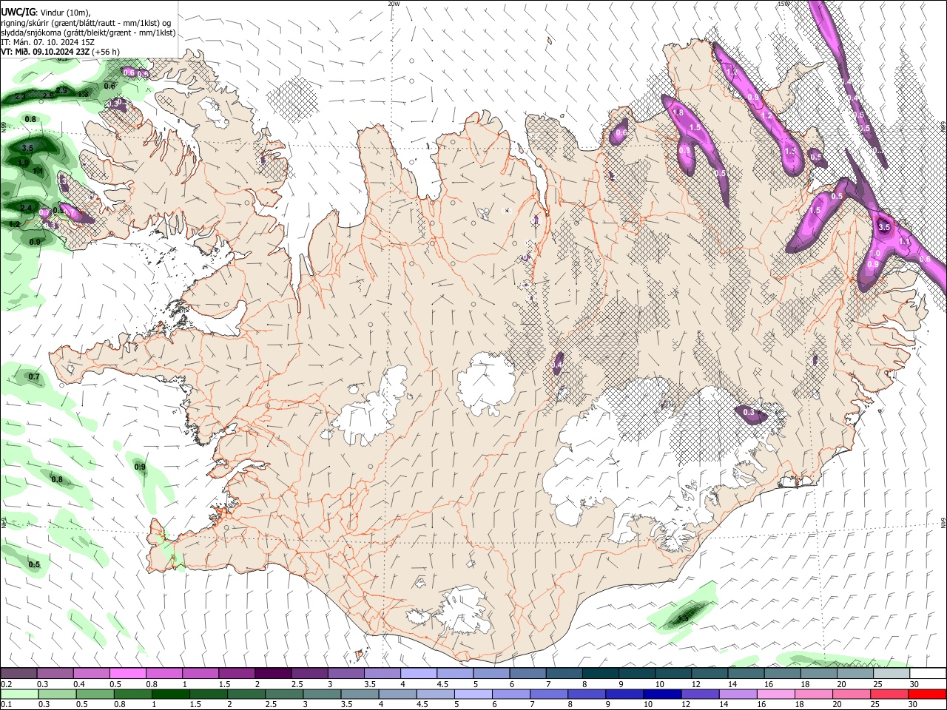Click bottom legend row swatch labeled 0.5
This screenshot has height=710, width=947.
[95, 694]
